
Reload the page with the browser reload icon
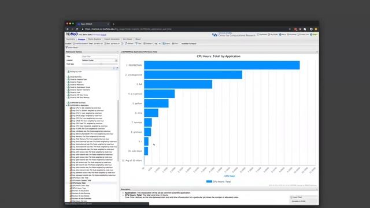[77, 29]
